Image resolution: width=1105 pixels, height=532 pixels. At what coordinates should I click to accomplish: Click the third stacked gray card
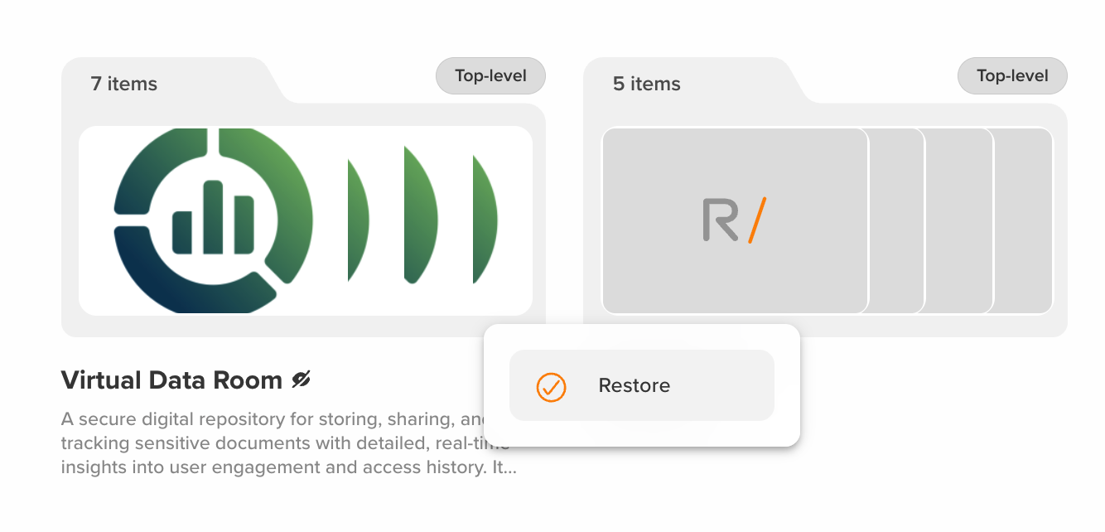tap(959, 220)
